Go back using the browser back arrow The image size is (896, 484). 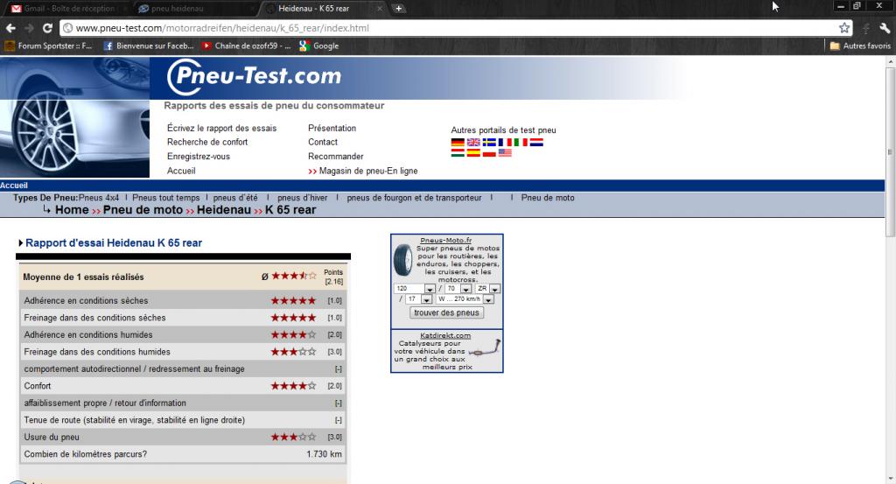[x=10, y=28]
